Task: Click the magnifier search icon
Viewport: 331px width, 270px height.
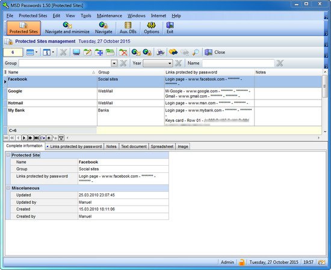Action: click(x=196, y=52)
